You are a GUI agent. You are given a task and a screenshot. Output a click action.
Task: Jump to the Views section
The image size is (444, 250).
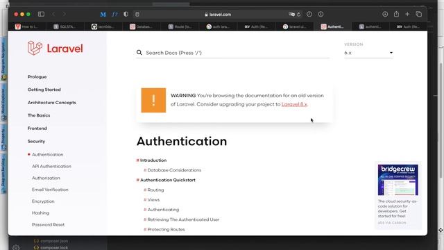pos(153,200)
